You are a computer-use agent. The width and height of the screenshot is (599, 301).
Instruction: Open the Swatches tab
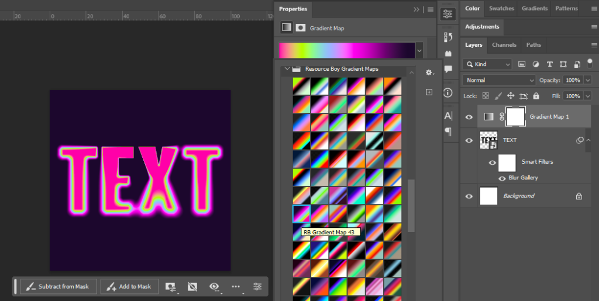point(501,9)
